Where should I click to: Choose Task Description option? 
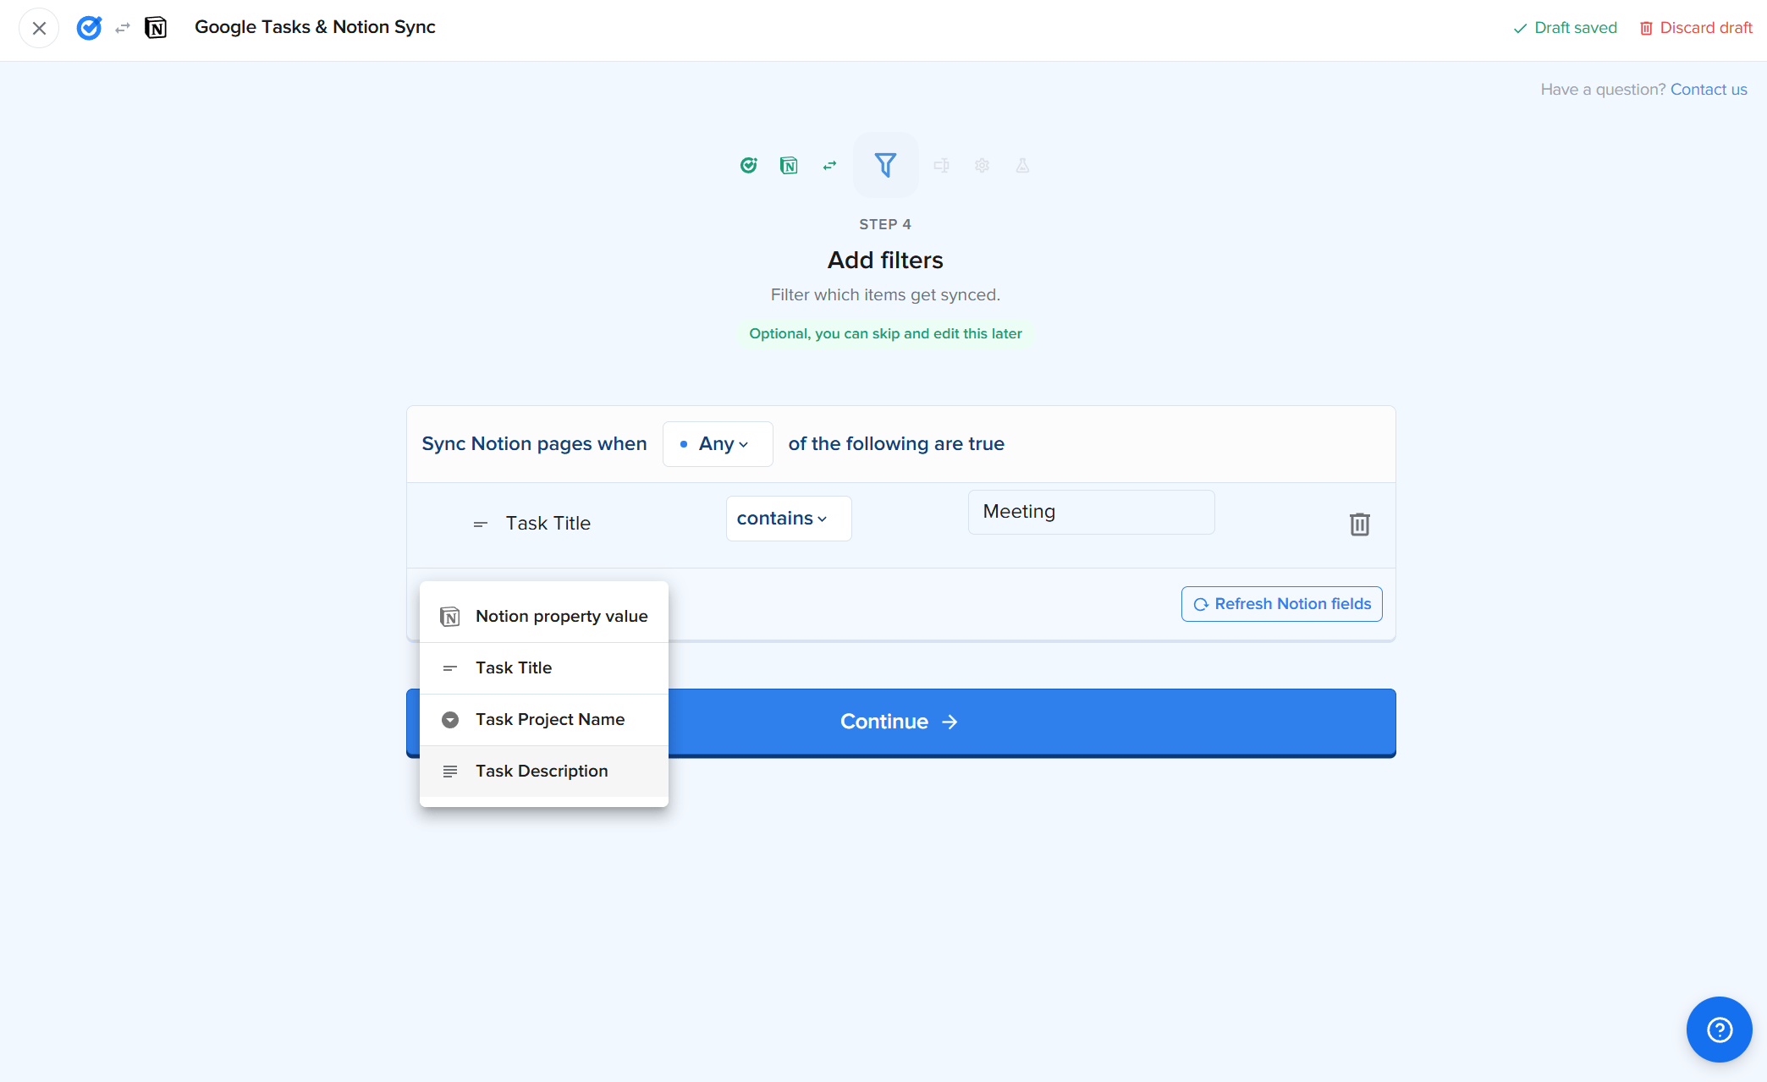coord(544,772)
